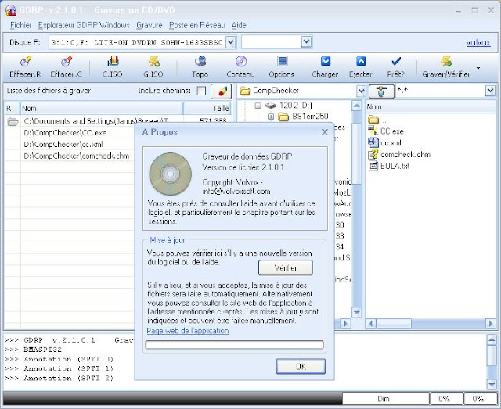The image size is (501, 409).
Task: Open the Fichier menu
Action: click(x=21, y=25)
